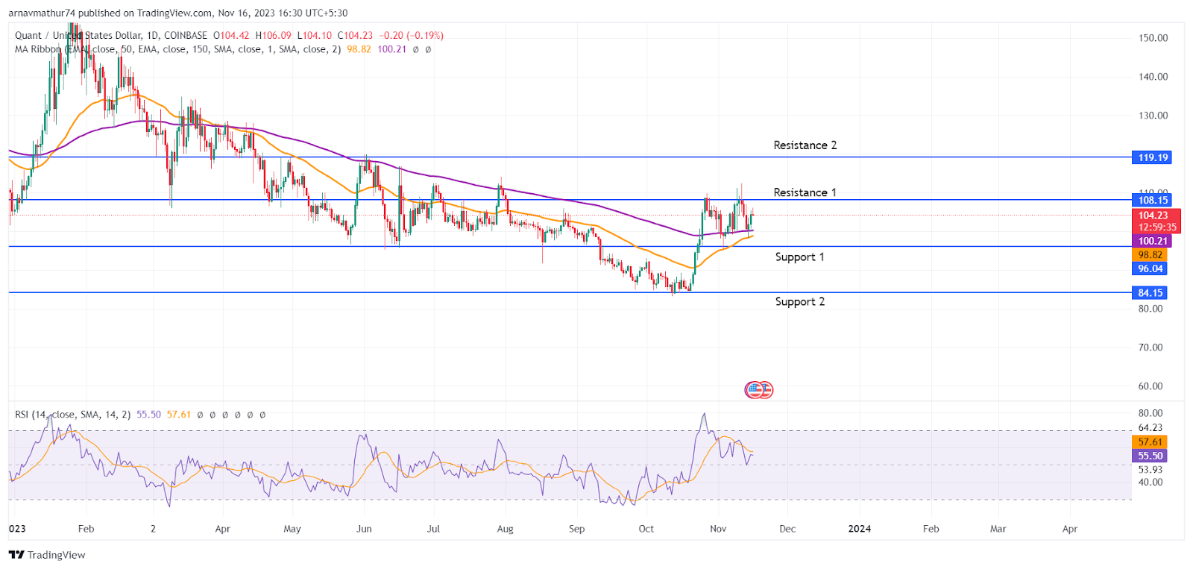The image size is (1193, 569).
Task: Click the Dec label on time axis
Action: [x=787, y=529]
